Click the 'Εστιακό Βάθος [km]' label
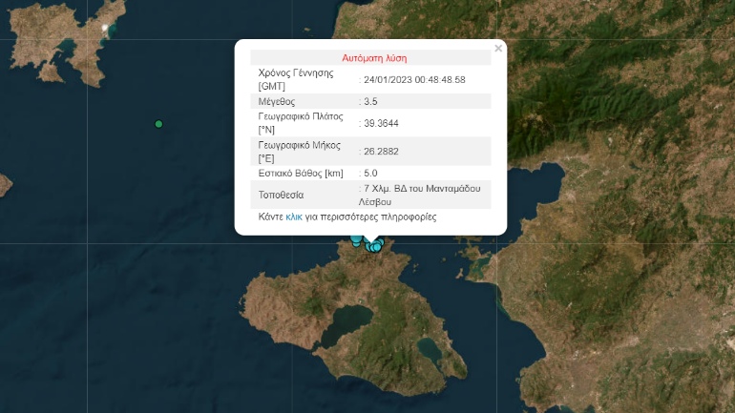The image size is (735, 413). (x=301, y=173)
